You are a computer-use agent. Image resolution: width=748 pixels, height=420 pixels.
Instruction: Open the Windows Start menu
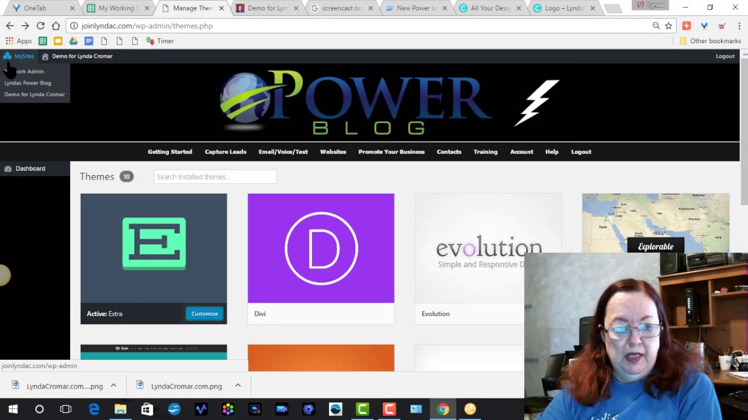tap(13, 409)
